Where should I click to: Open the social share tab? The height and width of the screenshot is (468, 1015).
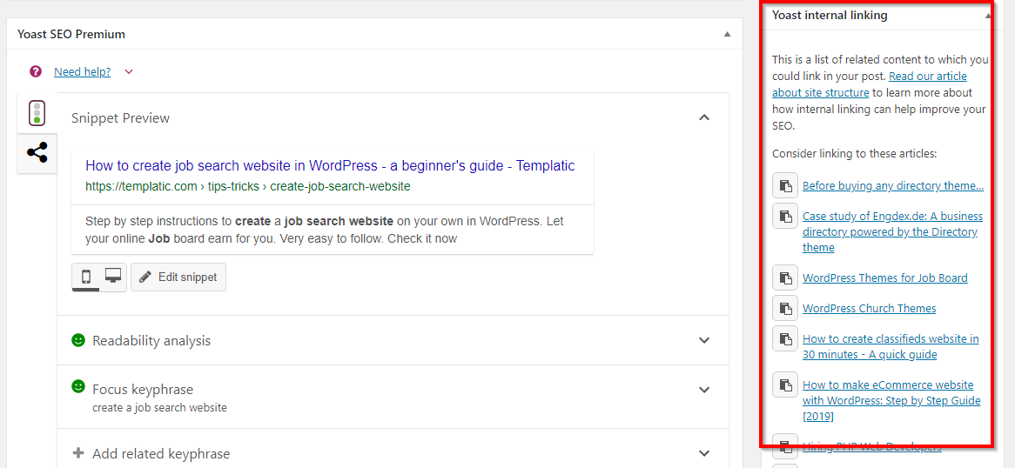click(x=37, y=153)
